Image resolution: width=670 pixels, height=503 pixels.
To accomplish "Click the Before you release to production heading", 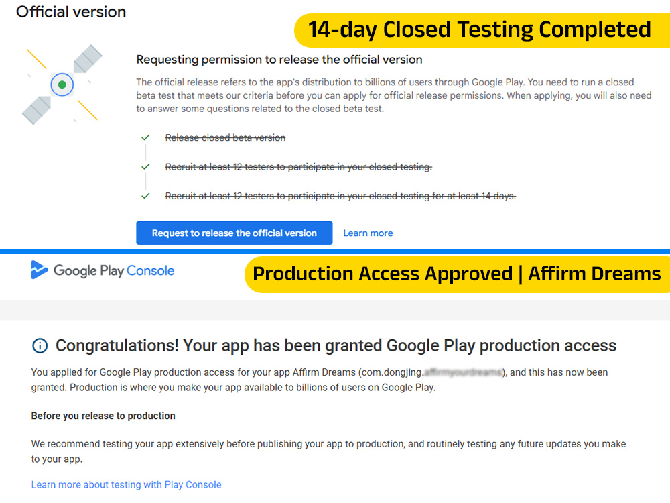I will pos(103,416).
